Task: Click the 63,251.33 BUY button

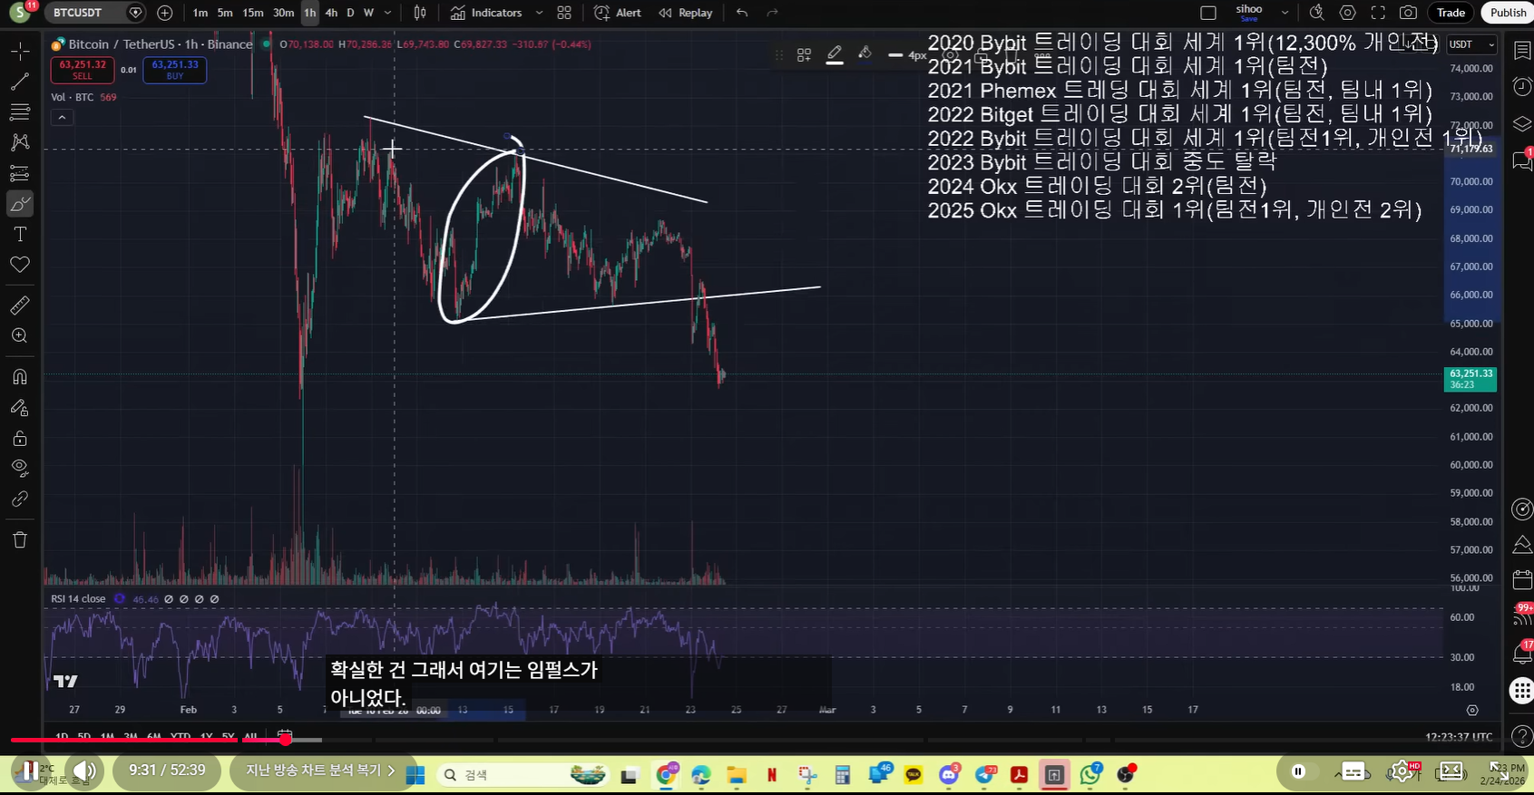Action: point(175,70)
